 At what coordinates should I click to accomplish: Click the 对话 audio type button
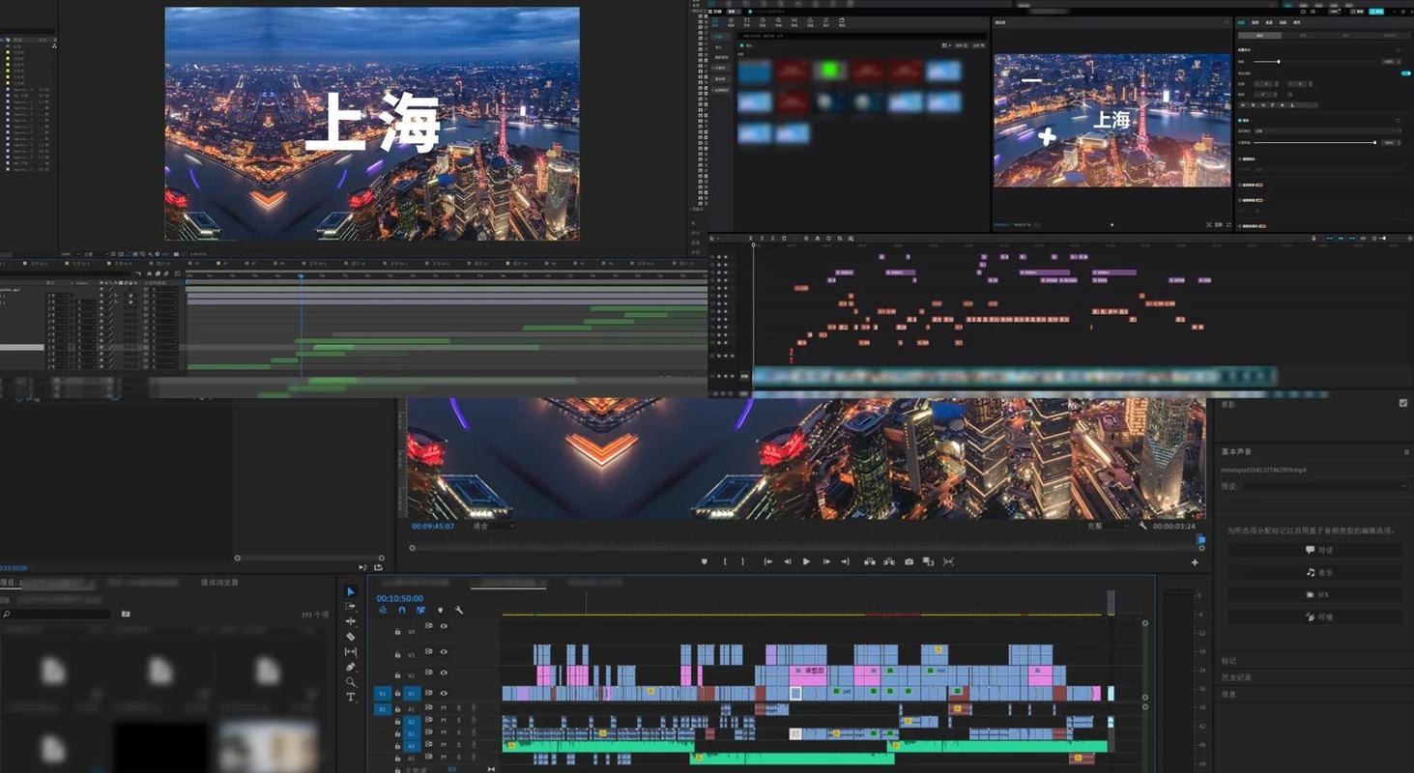[1315, 550]
